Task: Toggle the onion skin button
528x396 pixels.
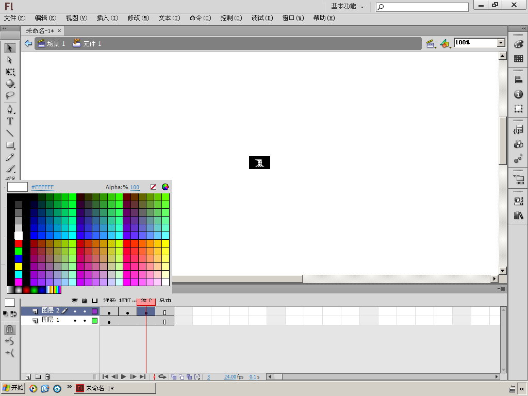Action: (174, 377)
